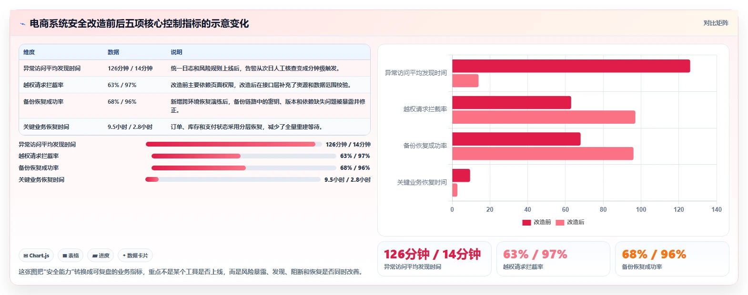748x295 pixels.
Task: Click table cell 异常访问平均发现时间
Action: click(x=52, y=69)
